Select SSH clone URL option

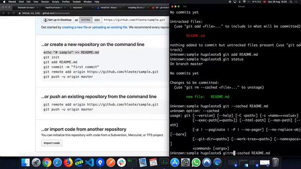(97, 20)
